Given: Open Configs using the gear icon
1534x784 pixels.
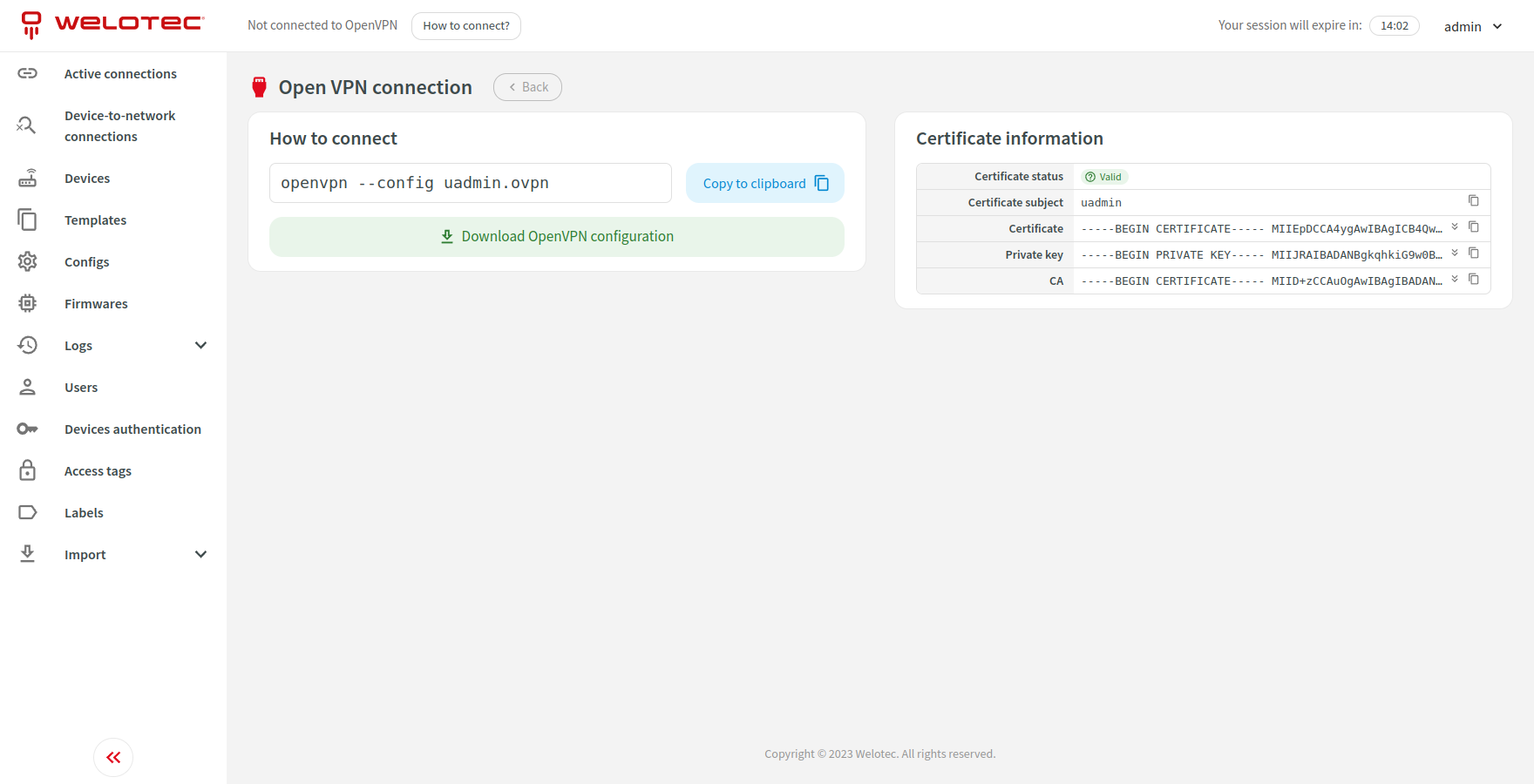Looking at the screenshot, I should (28, 261).
